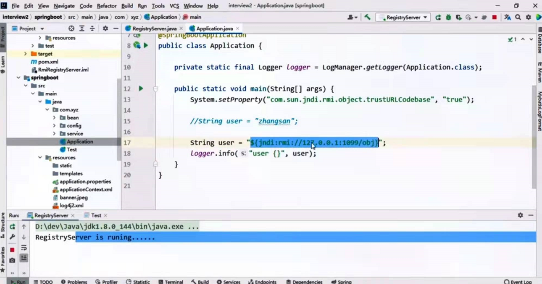
Task: Toggle the Database side tool window
Action: coord(539,40)
